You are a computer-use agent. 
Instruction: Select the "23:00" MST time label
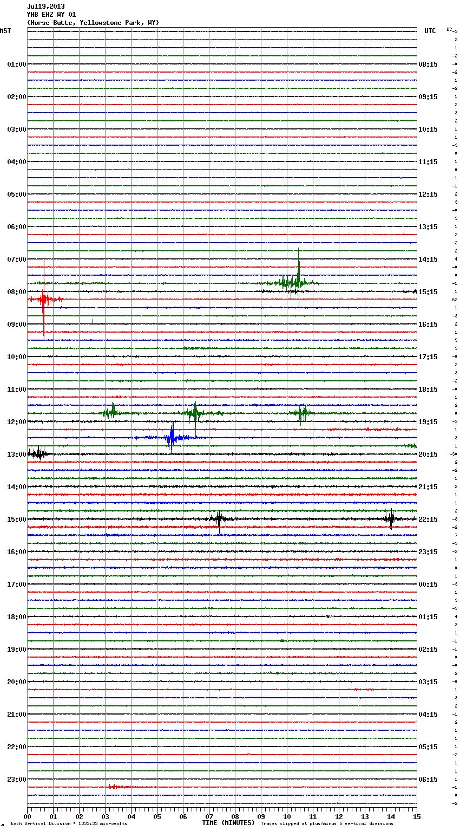[16, 780]
